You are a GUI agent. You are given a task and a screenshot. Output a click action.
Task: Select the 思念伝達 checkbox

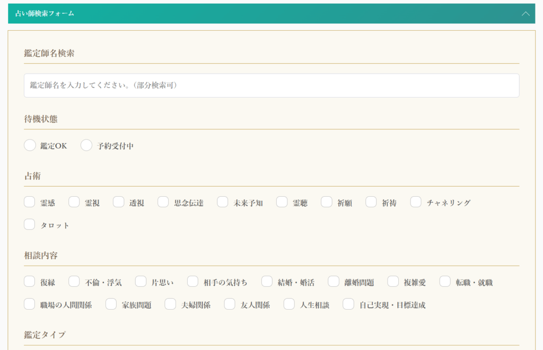click(x=163, y=202)
